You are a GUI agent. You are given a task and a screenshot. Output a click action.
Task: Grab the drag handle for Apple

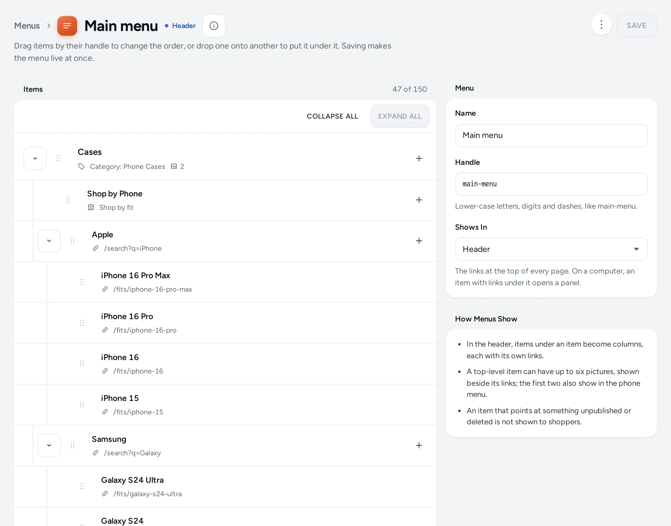[x=72, y=241]
